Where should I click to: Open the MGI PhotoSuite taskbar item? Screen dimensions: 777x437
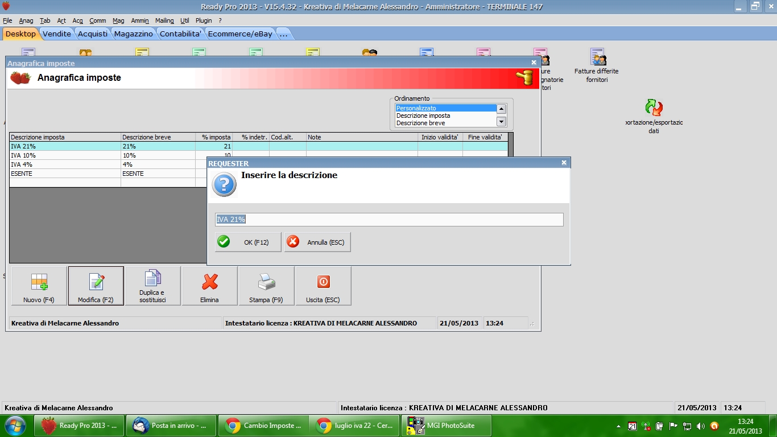point(447,426)
